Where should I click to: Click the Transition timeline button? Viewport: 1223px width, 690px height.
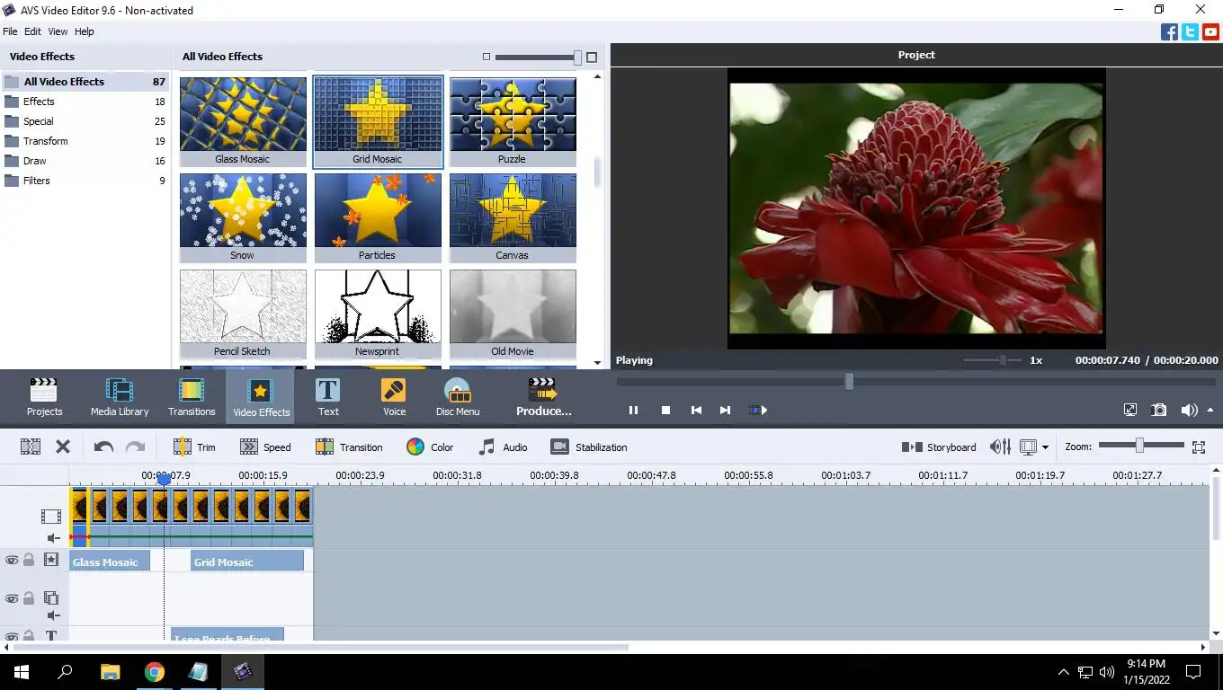coord(349,447)
